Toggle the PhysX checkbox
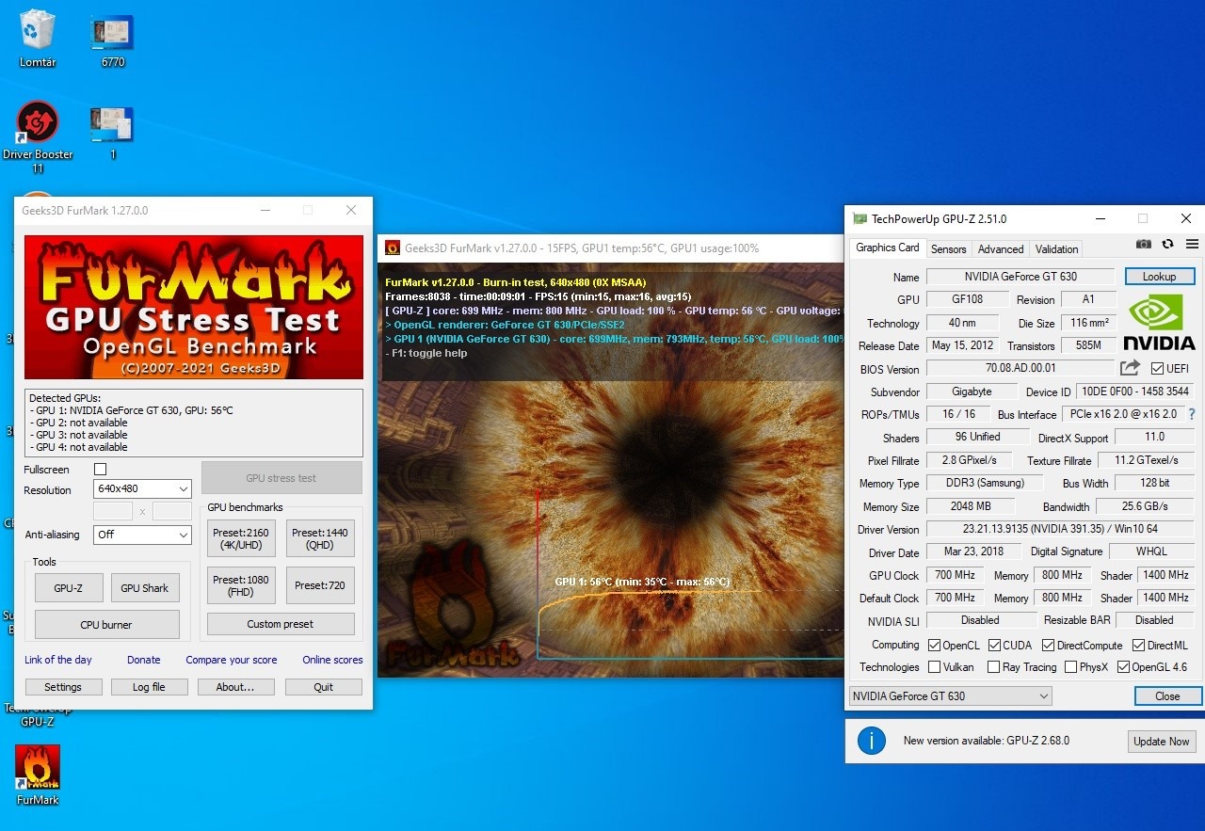Screen dimensions: 1205x831 pyautogui.click(x=1071, y=666)
